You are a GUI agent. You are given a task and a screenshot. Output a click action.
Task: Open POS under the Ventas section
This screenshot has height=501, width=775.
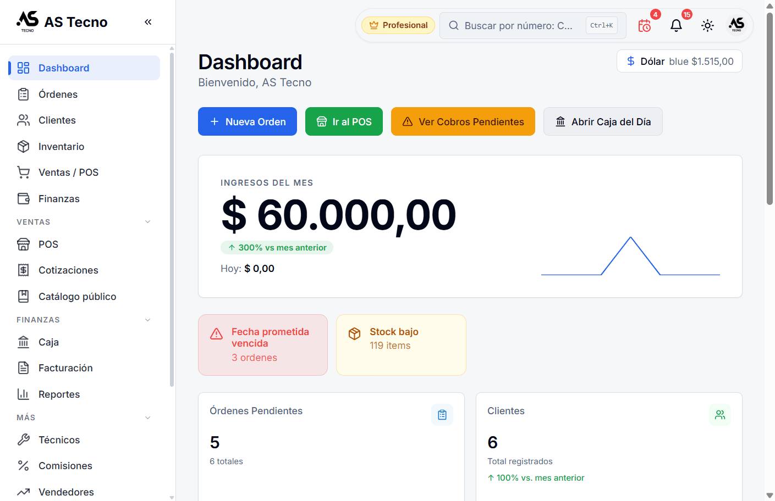(x=84, y=244)
